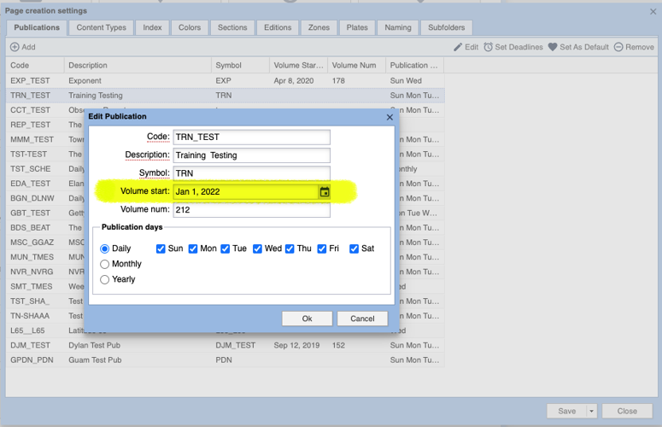Sort by the Symbol column header
Viewport: 662px width, 427px height.
click(240, 66)
